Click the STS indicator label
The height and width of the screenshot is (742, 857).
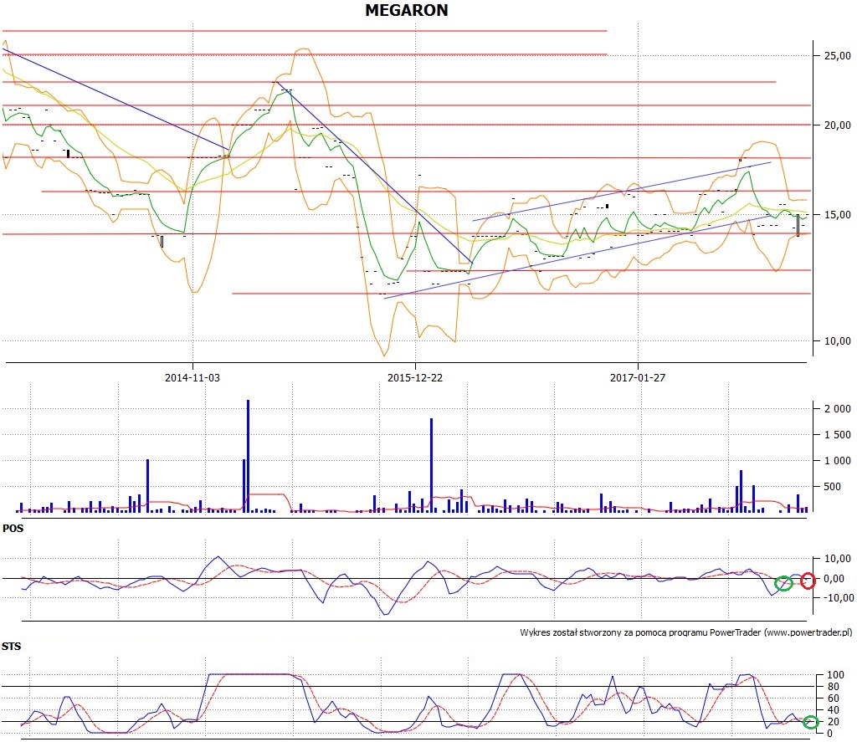(x=11, y=647)
